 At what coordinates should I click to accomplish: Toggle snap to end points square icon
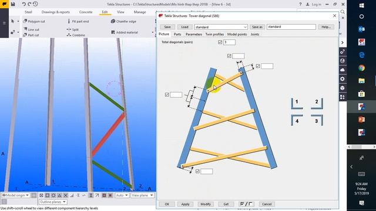pyautogui.click(x=48, y=195)
